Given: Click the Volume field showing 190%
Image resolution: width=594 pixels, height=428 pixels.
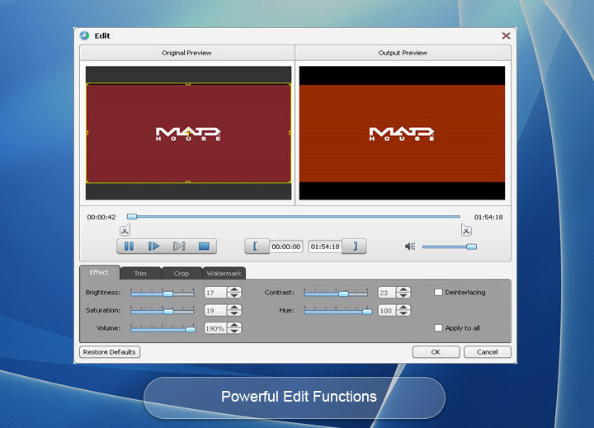Looking at the screenshot, I should pyautogui.click(x=215, y=328).
